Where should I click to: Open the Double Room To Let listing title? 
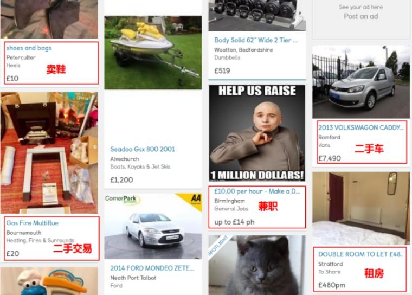(360, 254)
